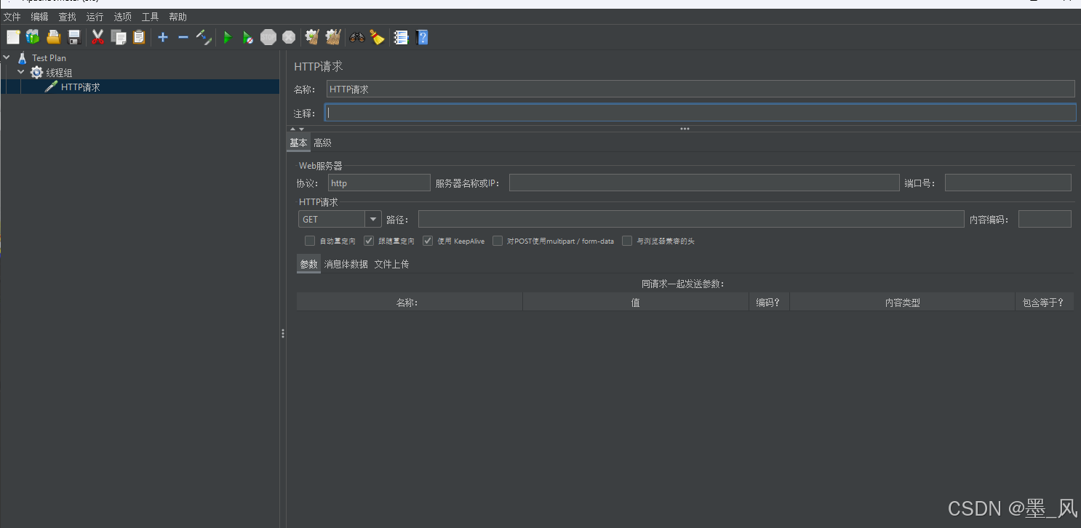Viewport: 1081px width, 528px height.
Task: Click the horizontal divider collapse arrows
Action: (297, 129)
